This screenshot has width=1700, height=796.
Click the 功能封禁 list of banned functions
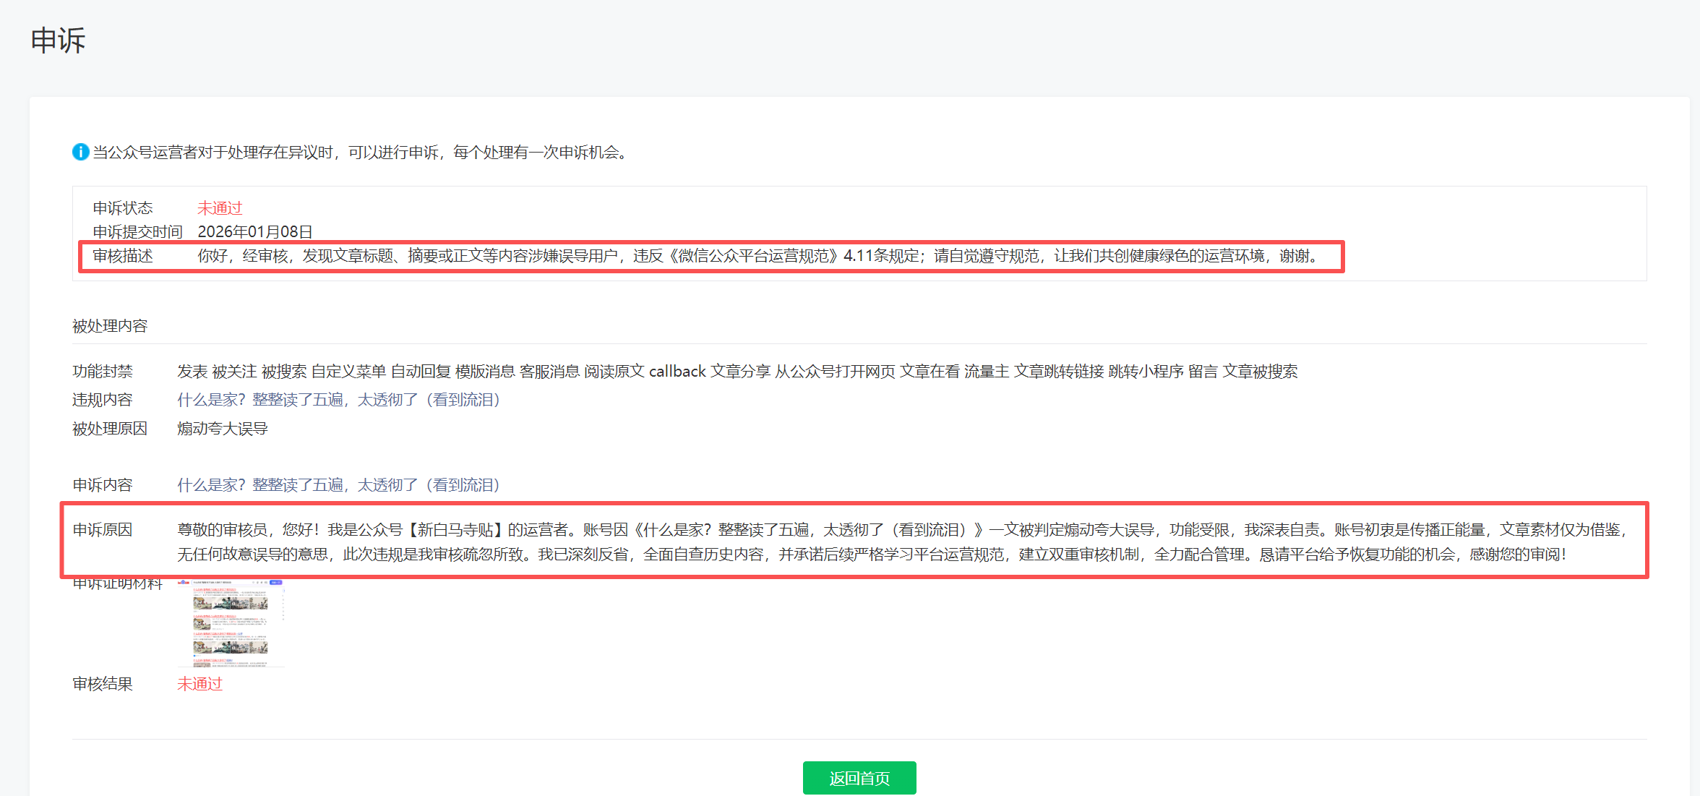point(737,372)
